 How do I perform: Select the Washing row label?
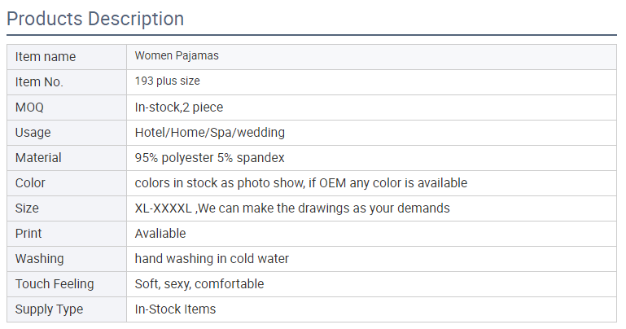39,259
